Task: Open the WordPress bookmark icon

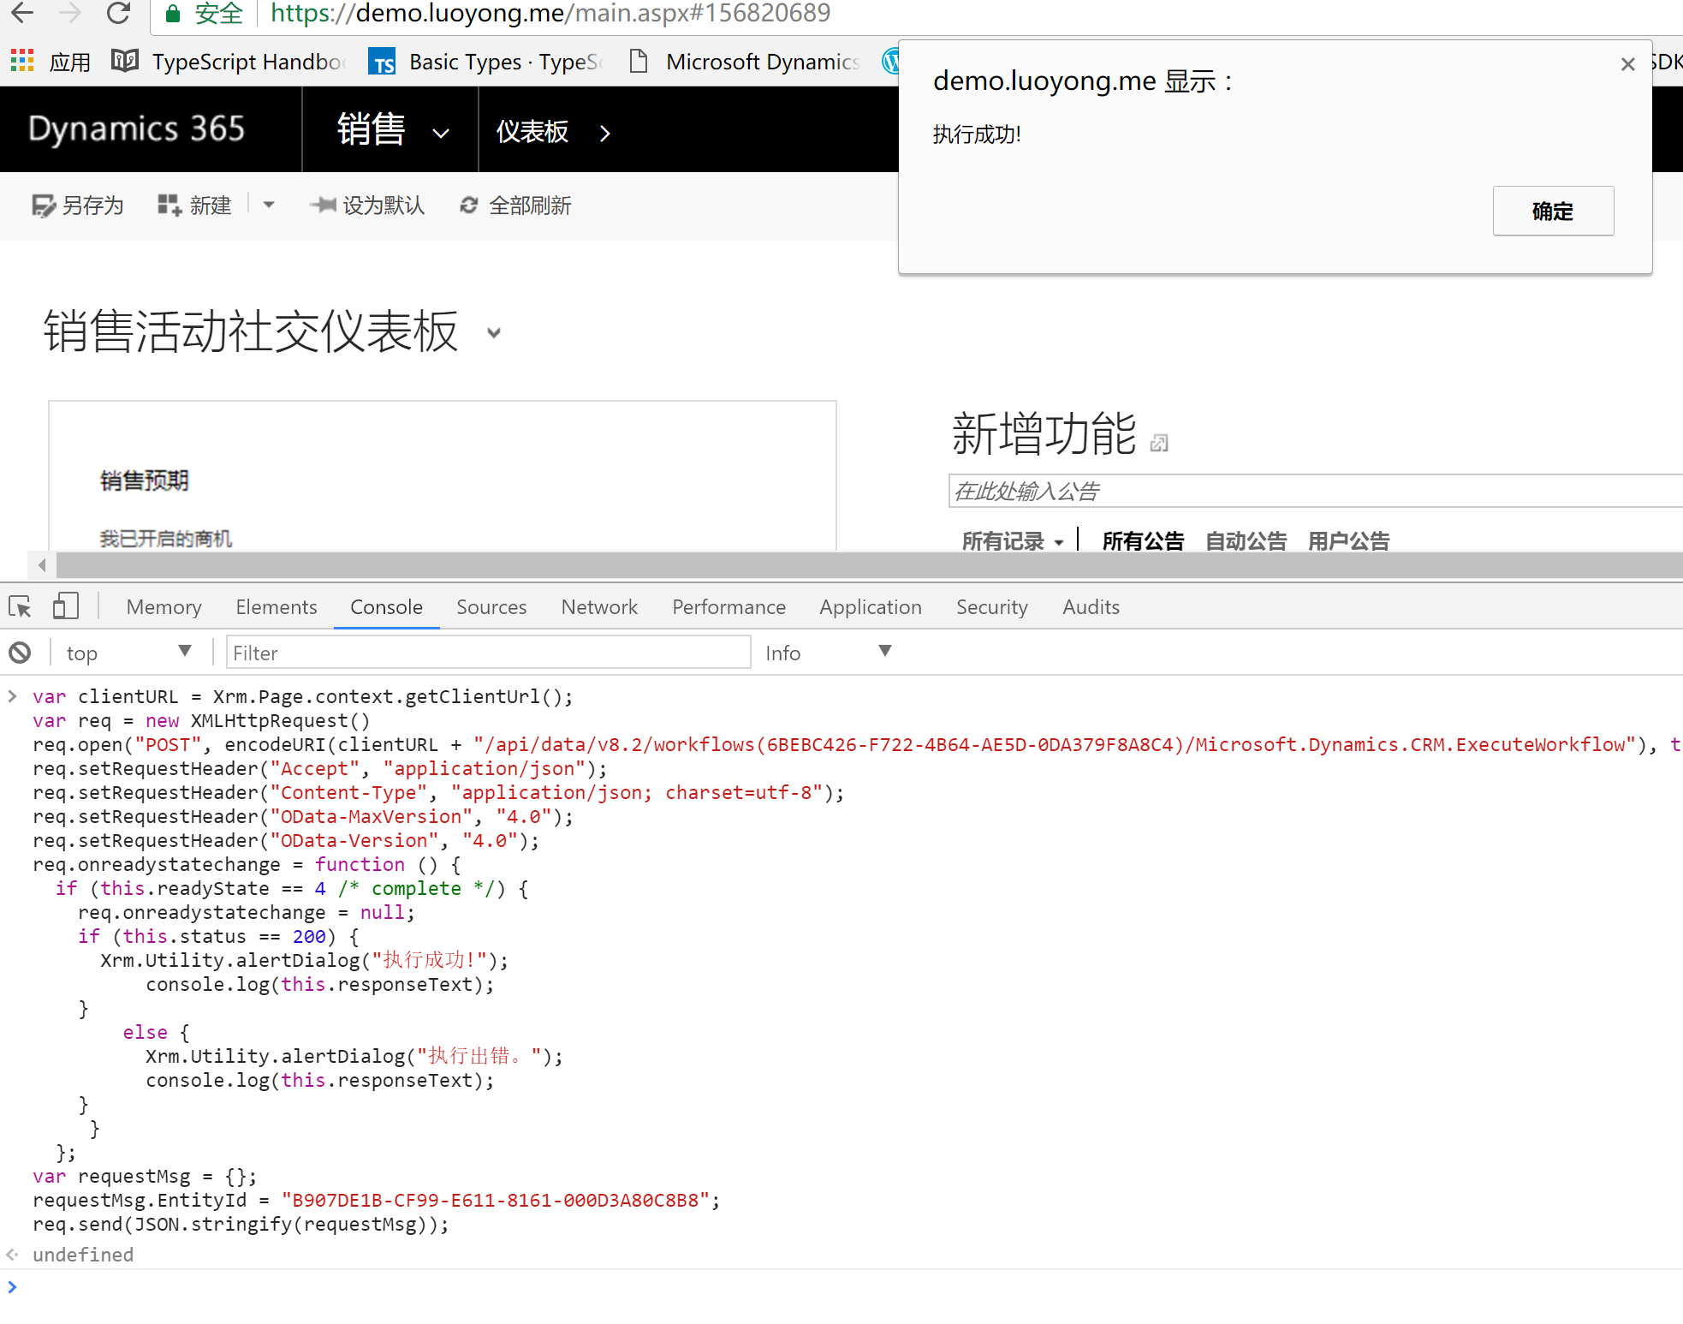Action: point(891,62)
